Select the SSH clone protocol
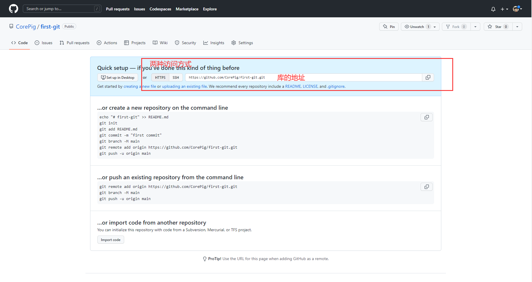 pos(176,77)
